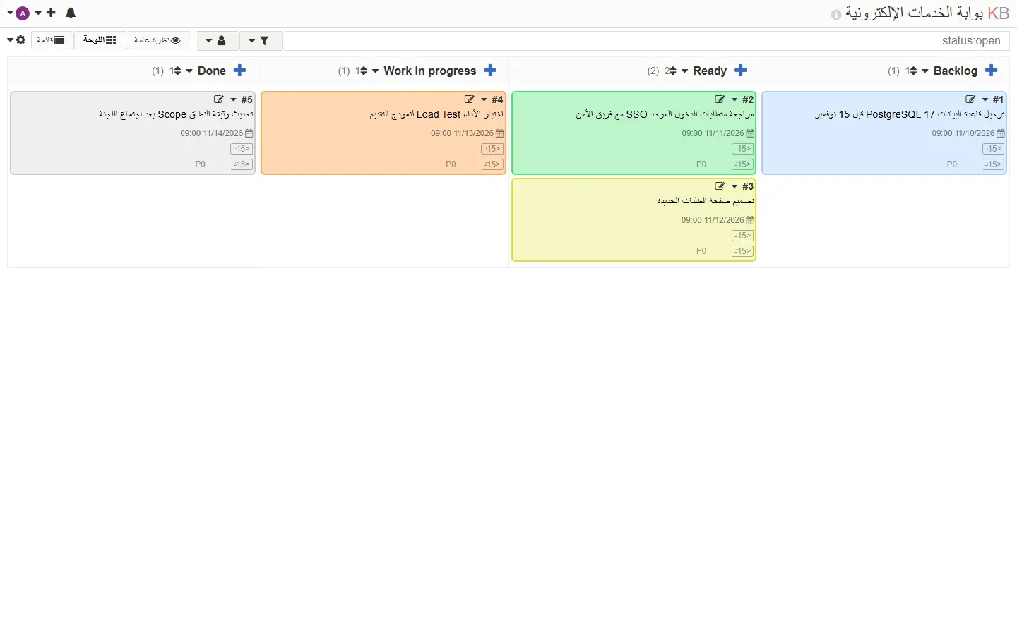This screenshot has height=635, width=1017.
Task: Click the purple A user avatar
Action: 23,13
